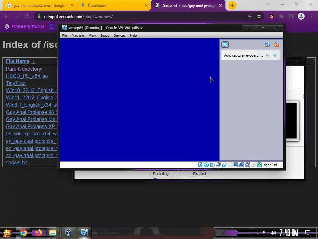Click the shared folders icon in VM status bar
Screen dimensions: 318x239
click(x=230, y=165)
